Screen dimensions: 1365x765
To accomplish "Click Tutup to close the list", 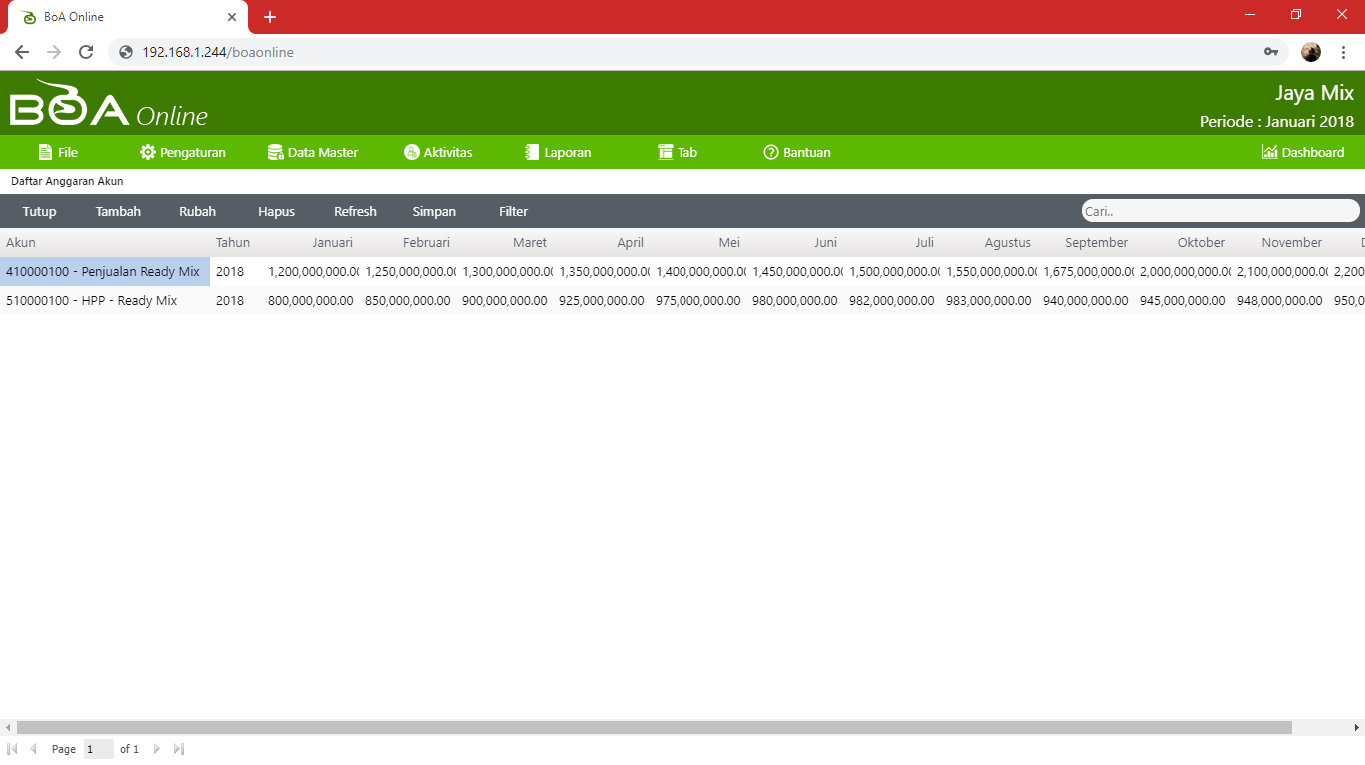I will coord(39,211).
